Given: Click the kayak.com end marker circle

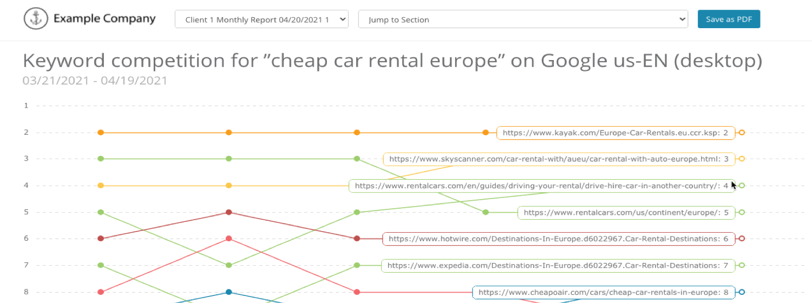Looking at the screenshot, I should tap(742, 133).
